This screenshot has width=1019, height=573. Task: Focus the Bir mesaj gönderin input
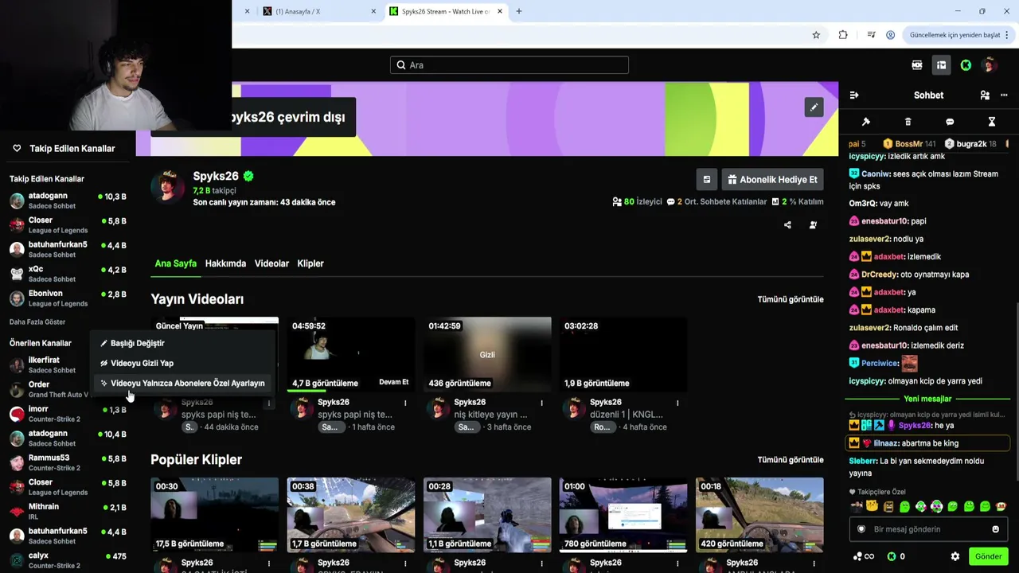coord(928,529)
